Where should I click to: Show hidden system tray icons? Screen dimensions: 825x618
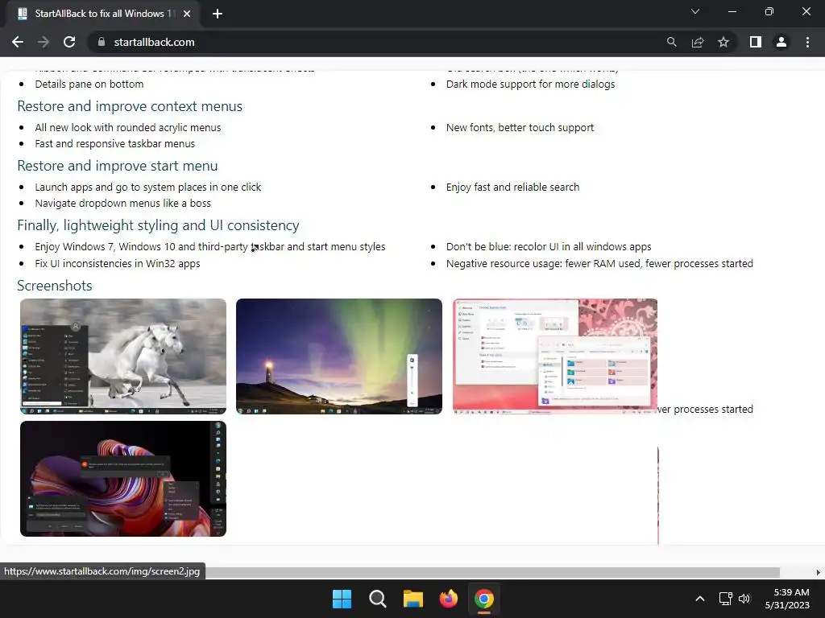pos(700,599)
